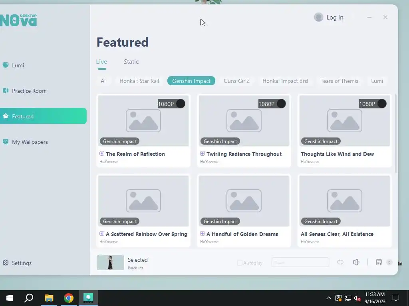Switch to the Live tab
409x306 pixels.
tap(101, 62)
